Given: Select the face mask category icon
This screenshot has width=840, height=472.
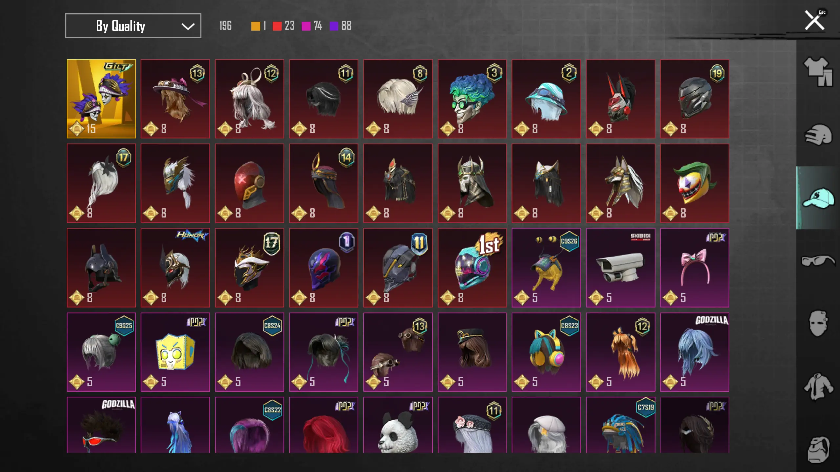Looking at the screenshot, I should [818, 323].
